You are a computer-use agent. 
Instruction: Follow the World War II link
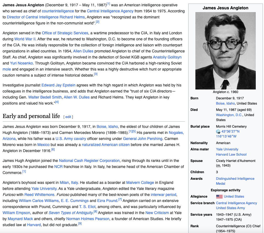(x=25, y=39)
